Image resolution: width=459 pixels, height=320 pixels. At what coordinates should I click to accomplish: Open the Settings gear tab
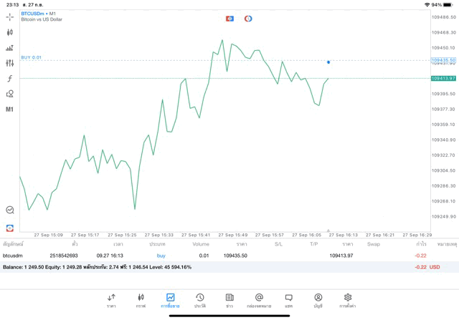[x=348, y=300]
